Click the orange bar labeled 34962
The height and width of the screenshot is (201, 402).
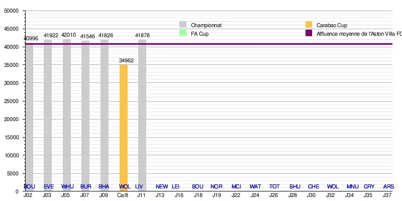tap(124, 126)
